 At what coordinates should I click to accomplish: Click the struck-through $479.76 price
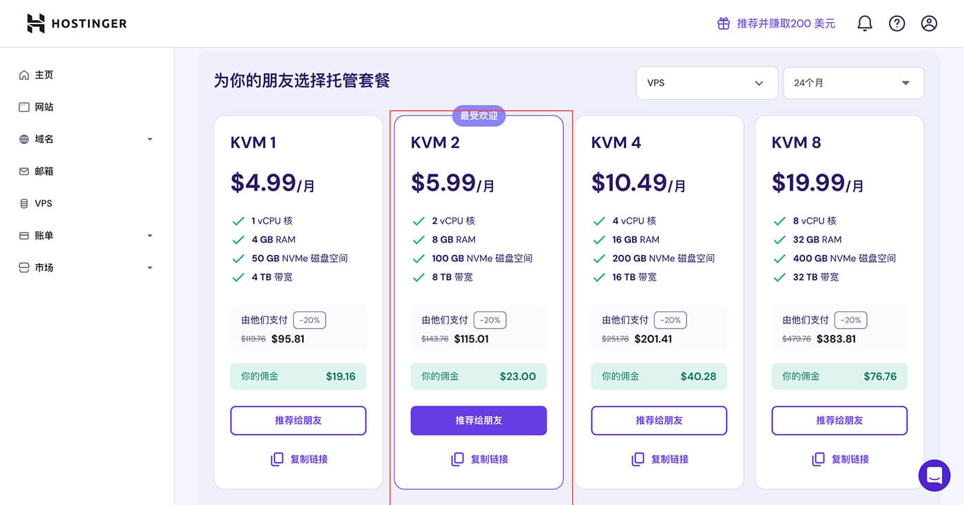[x=797, y=339]
